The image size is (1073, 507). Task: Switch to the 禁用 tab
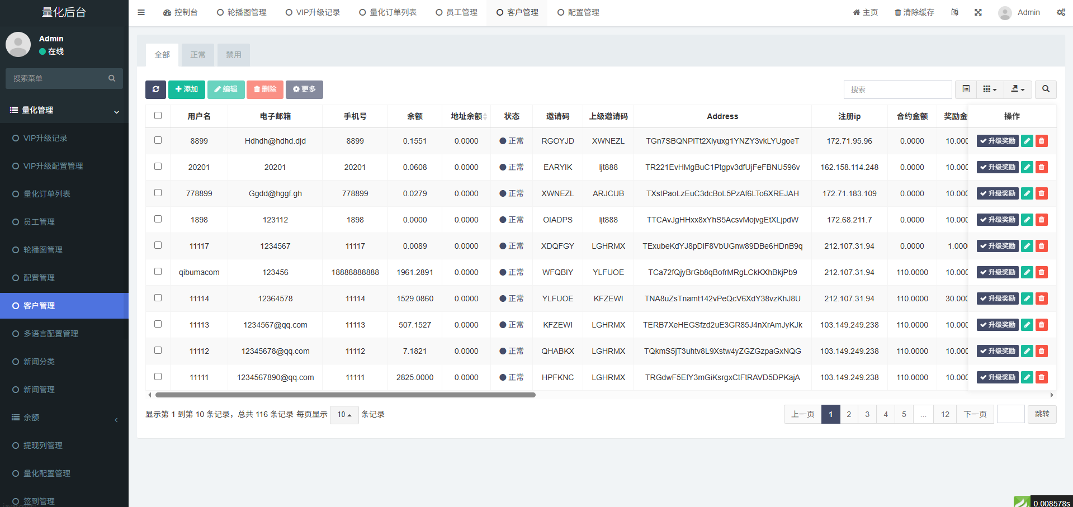(234, 55)
